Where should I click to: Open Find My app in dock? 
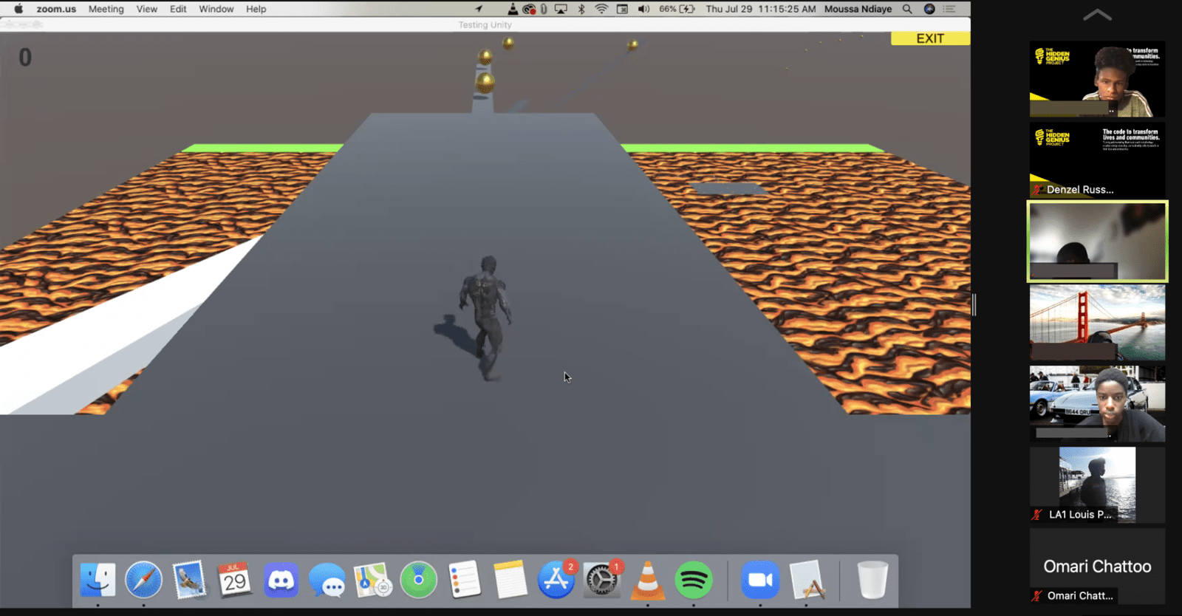coord(418,580)
